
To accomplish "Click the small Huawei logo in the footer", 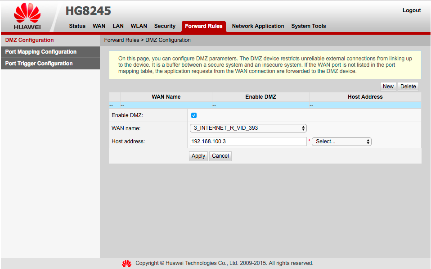I will coord(127,264).
